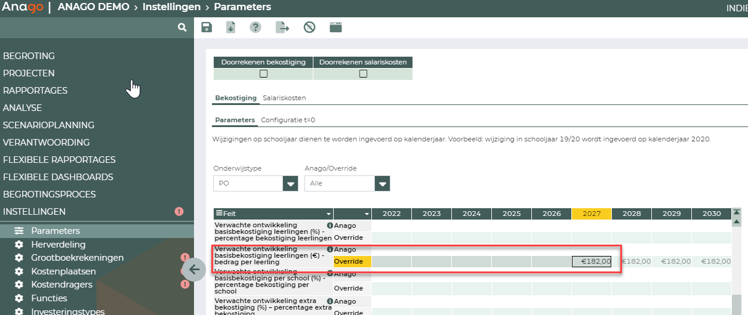The height and width of the screenshot is (315, 748).
Task: Open help via question mark icon
Action: coord(256,27)
